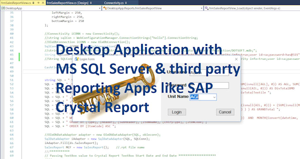
Task: Open the DesktopApp.Reports.frmSalesReportView class dropdown
Action: coord(202,8)
